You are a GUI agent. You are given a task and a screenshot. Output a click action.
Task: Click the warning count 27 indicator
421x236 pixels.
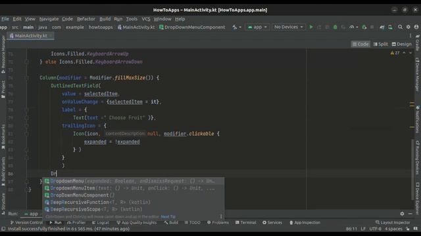pyautogui.click(x=395, y=53)
